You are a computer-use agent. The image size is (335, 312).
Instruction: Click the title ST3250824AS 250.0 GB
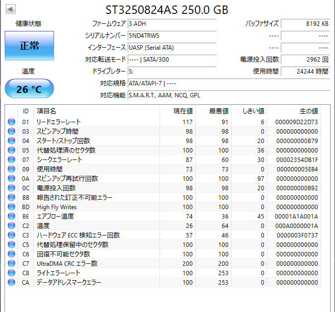167,10
